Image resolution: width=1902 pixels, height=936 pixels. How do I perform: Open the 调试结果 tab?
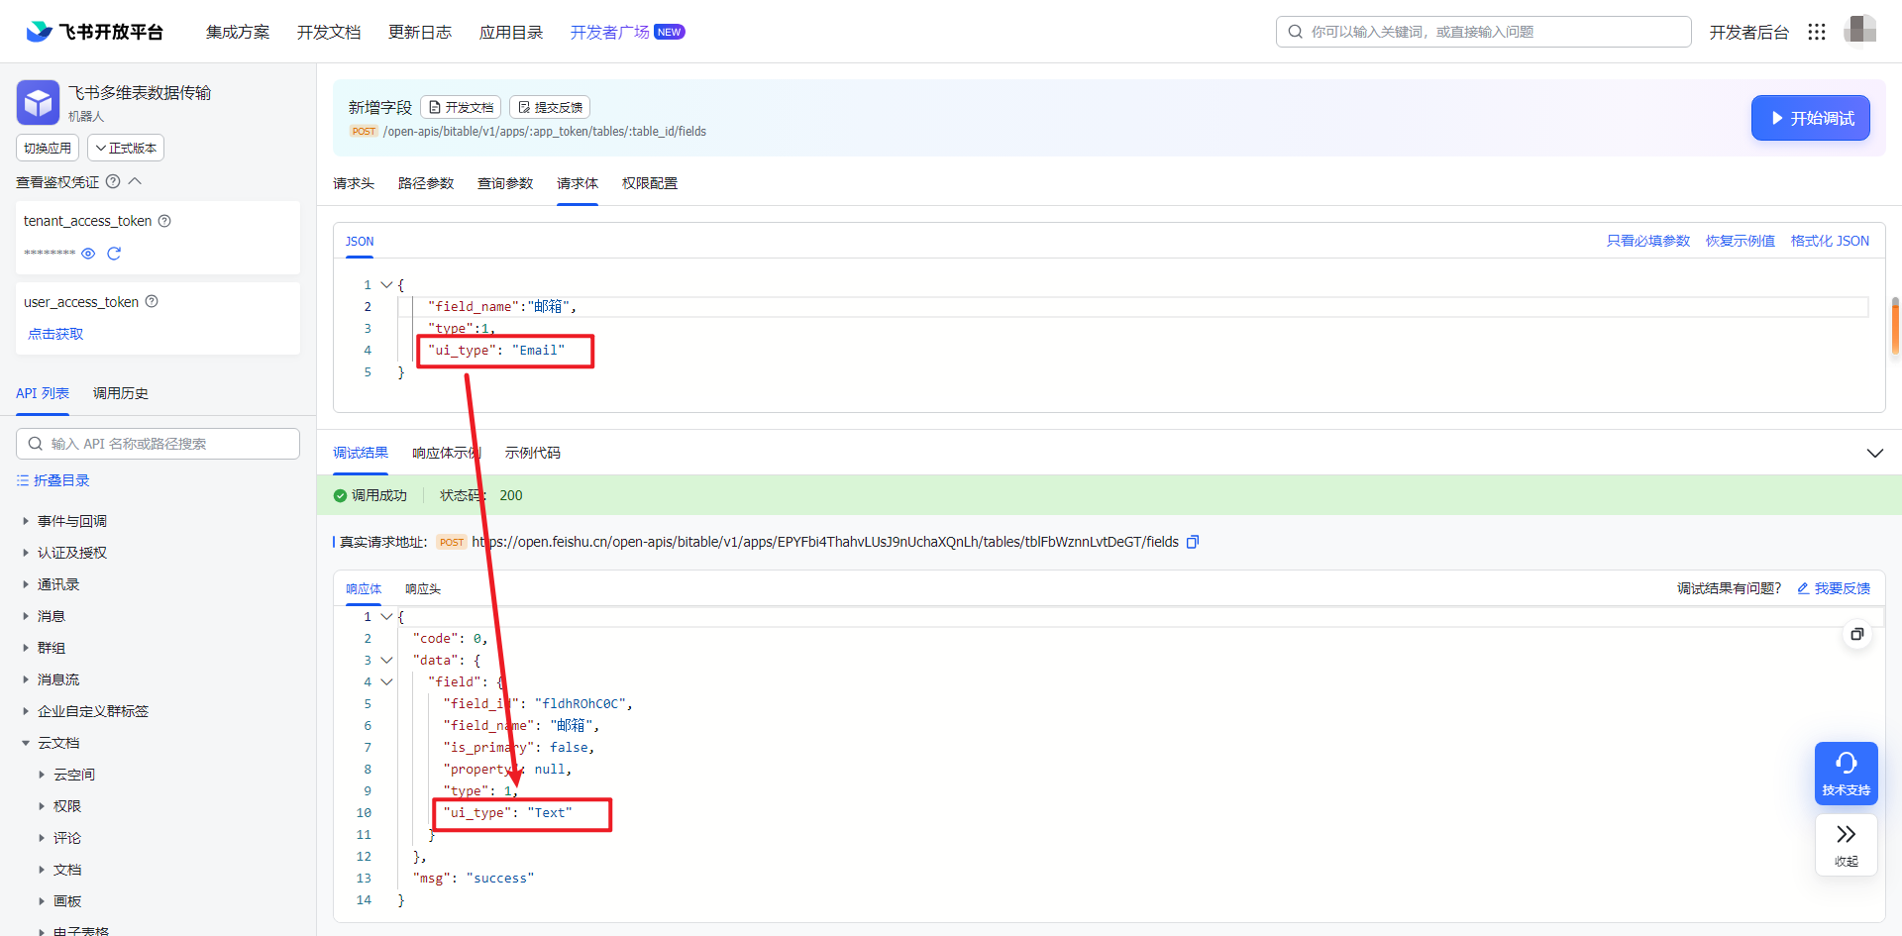(361, 453)
